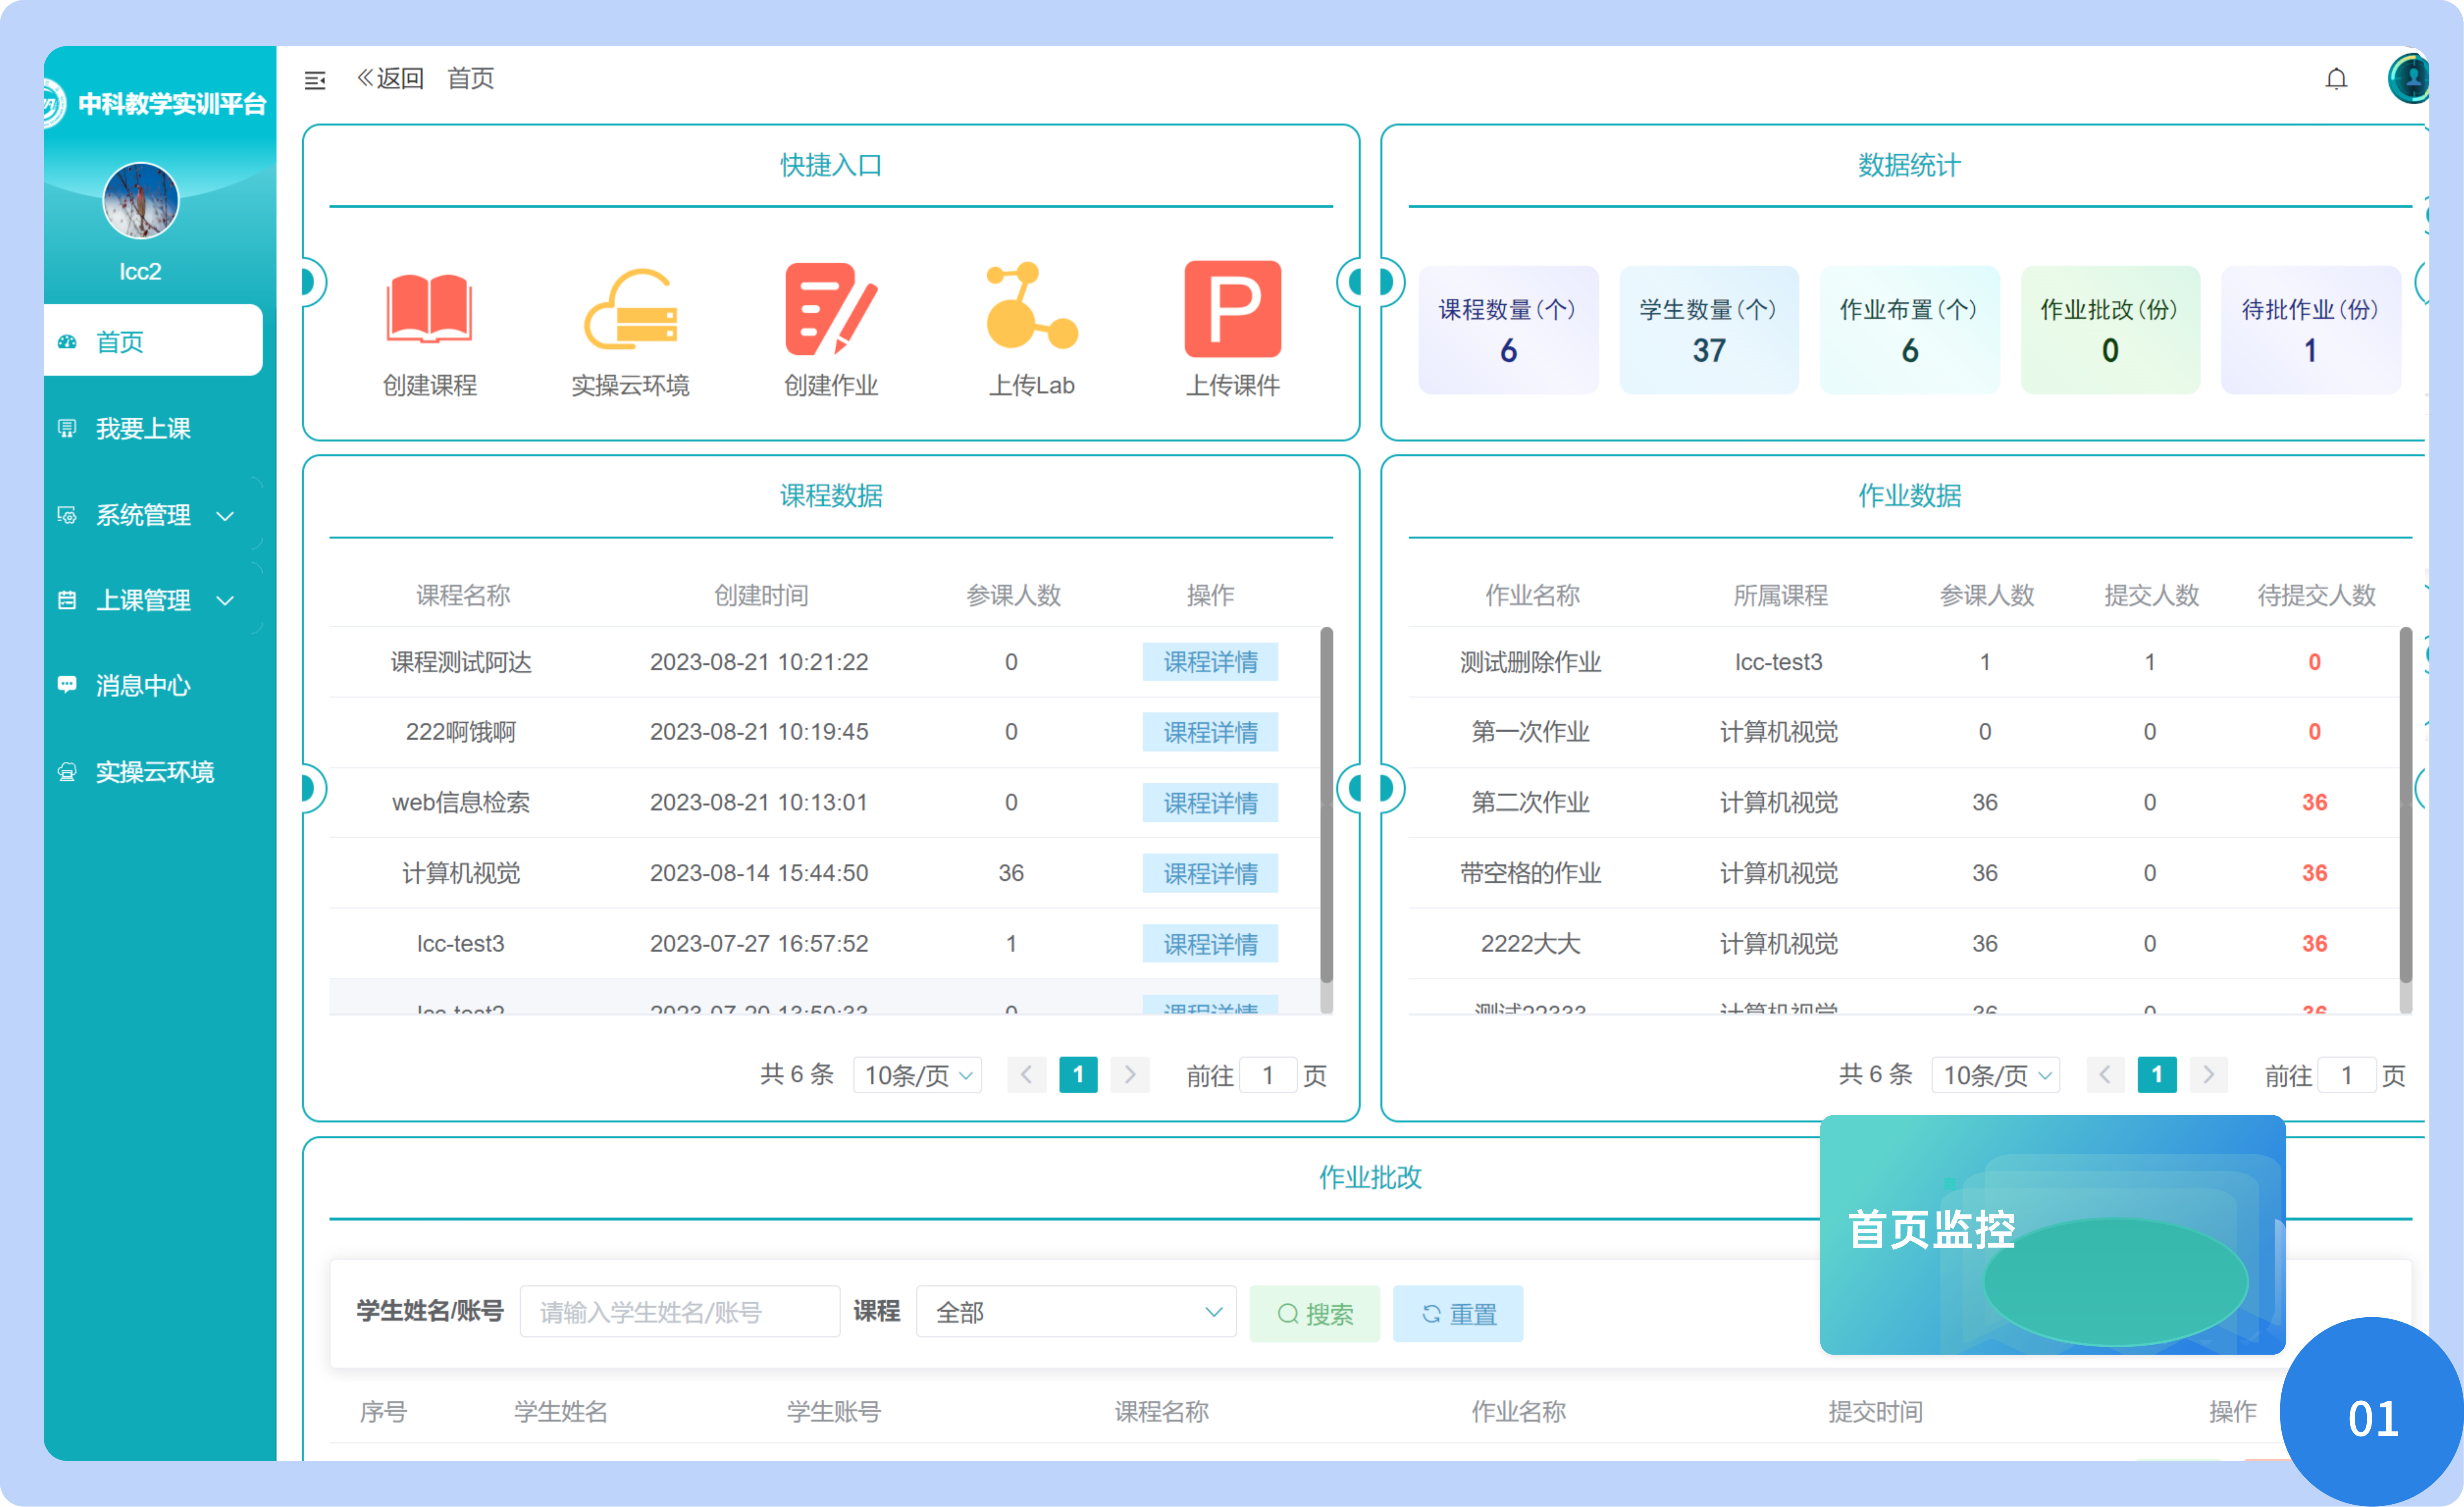
Task: View 课程详情 for 计算机视觉 course
Action: tap(1210, 873)
